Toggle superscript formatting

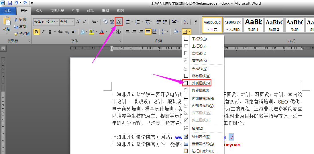[x=74, y=32]
